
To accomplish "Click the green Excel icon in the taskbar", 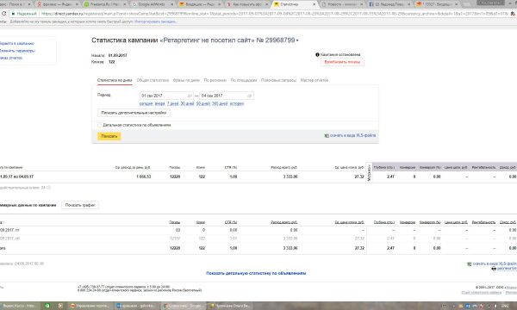I will tap(47, 306).
